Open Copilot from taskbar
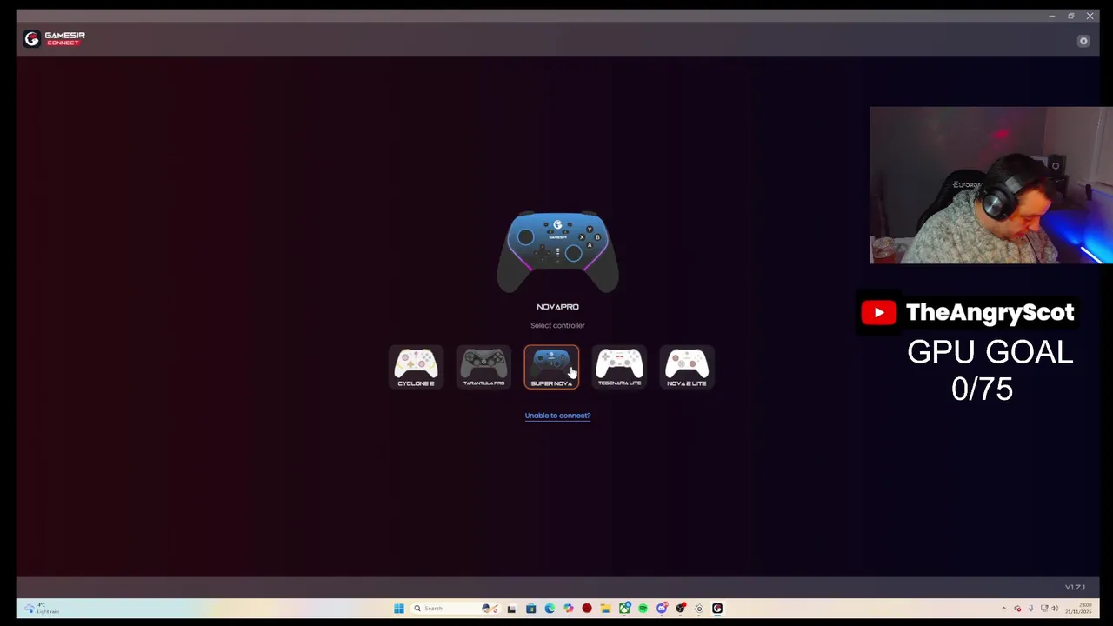 [x=568, y=609]
